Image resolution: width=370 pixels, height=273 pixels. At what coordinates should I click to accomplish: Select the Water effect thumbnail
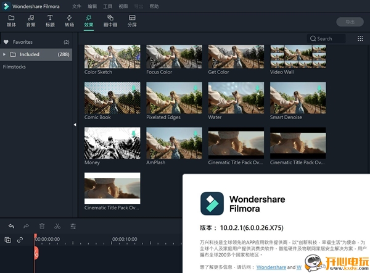pos(236,98)
